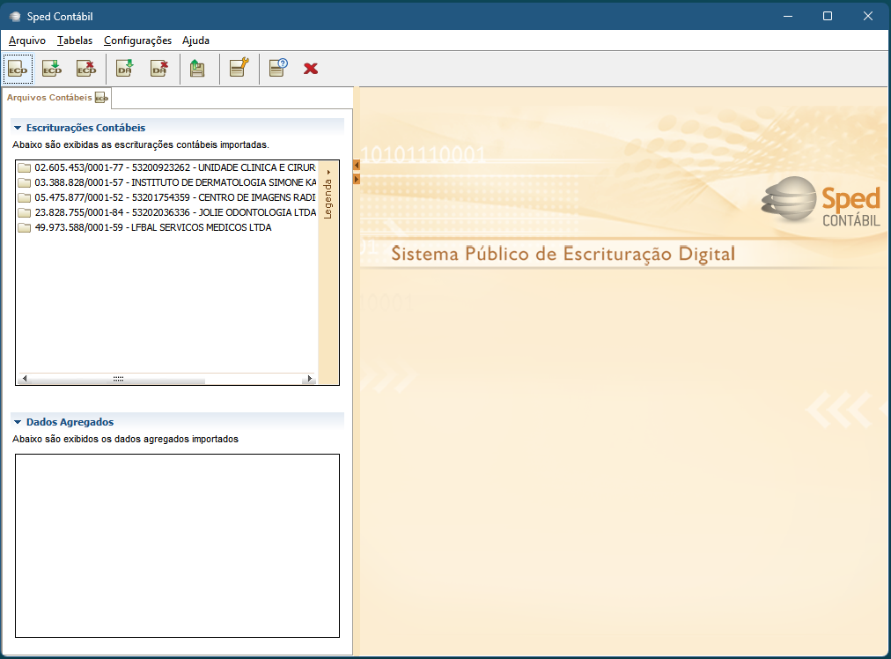Image resolution: width=891 pixels, height=659 pixels.
Task: Open the Ajuda menu
Action: pos(196,41)
